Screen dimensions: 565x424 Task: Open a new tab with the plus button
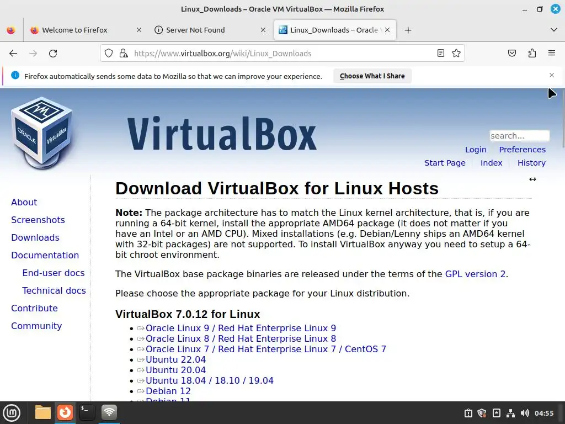coord(408,30)
